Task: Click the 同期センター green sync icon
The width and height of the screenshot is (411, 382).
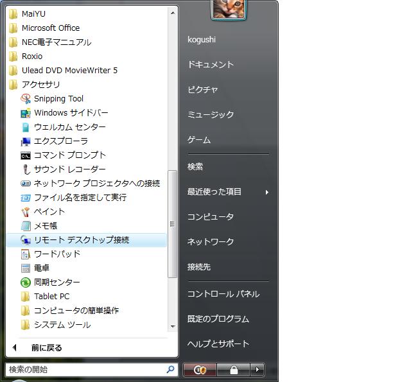Action: point(26,282)
